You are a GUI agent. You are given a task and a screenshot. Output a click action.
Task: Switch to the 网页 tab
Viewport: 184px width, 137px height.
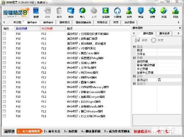[116, 22]
